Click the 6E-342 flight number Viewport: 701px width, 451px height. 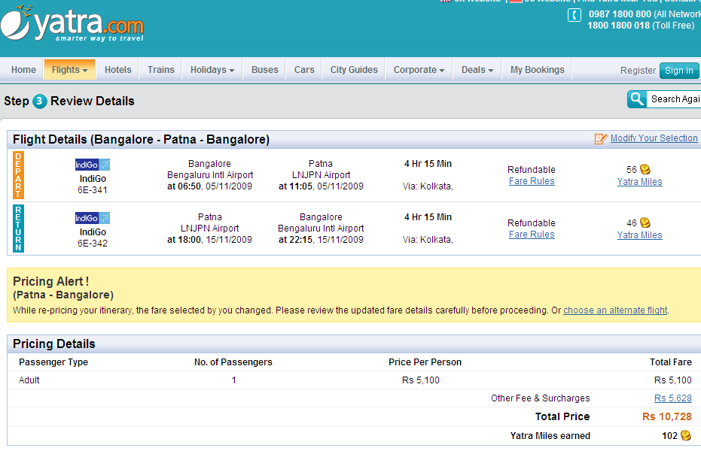click(93, 244)
